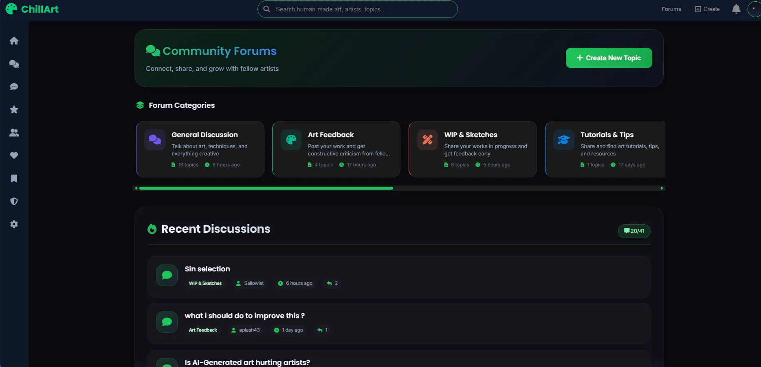The height and width of the screenshot is (367, 761).
Task: Open the Create menu in the header
Action: pyautogui.click(x=707, y=9)
